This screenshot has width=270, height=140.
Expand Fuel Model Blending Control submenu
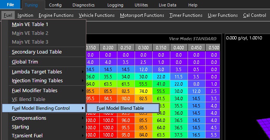tap(44, 108)
